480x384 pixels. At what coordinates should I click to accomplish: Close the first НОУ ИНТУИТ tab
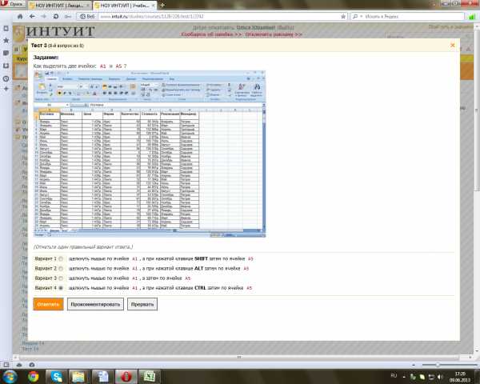[87, 6]
